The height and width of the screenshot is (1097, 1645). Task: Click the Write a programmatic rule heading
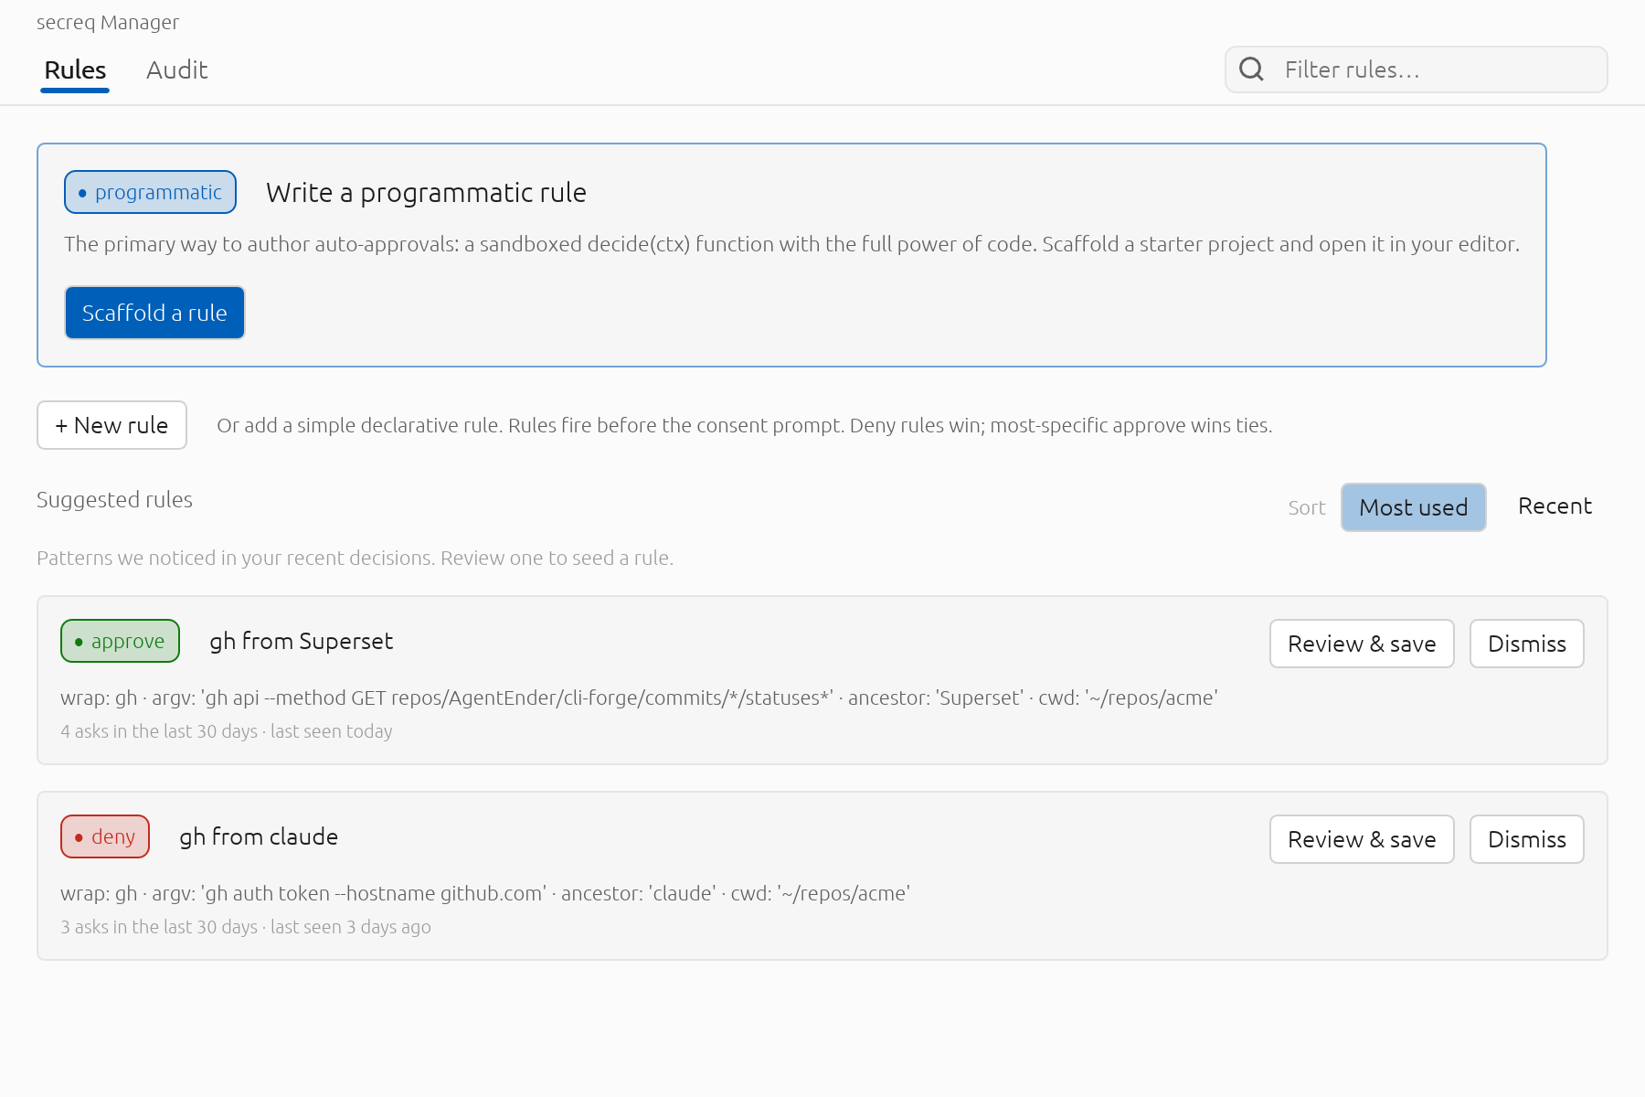tap(426, 193)
